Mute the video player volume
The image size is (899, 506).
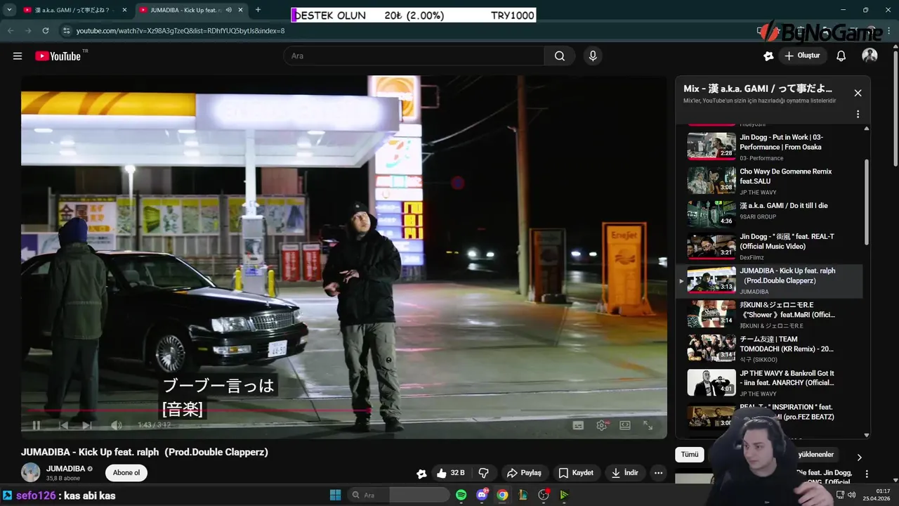tap(116, 425)
